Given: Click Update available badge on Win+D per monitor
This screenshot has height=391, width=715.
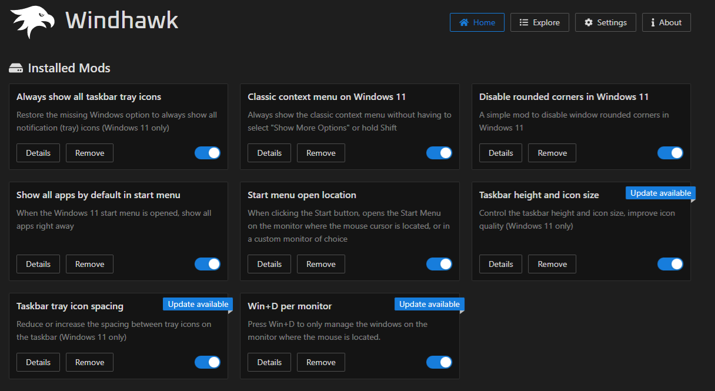Looking at the screenshot, I should [x=429, y=304].
